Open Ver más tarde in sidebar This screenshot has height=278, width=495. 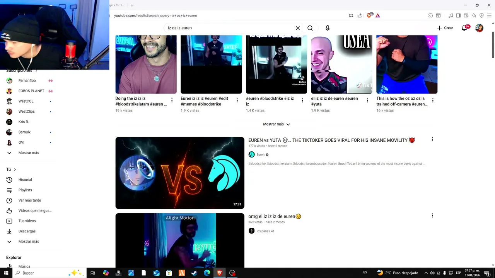pyautogui.click(x=29, y=200)
